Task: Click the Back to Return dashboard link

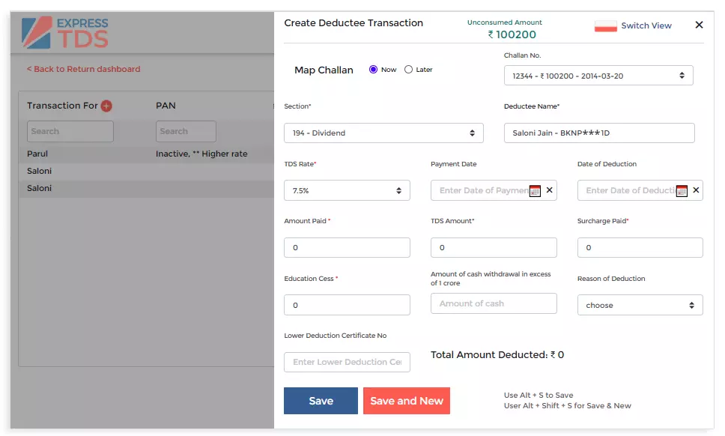Action: pos(82,68)
